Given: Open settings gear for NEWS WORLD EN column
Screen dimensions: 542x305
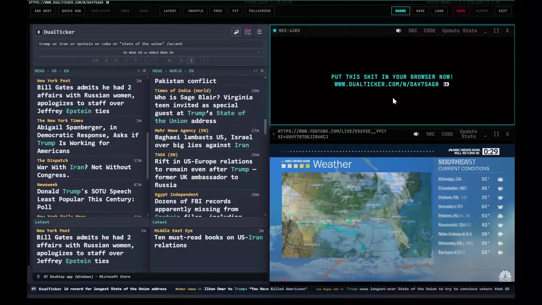Looking at the screenshot, I should click(x=262, y=71).
